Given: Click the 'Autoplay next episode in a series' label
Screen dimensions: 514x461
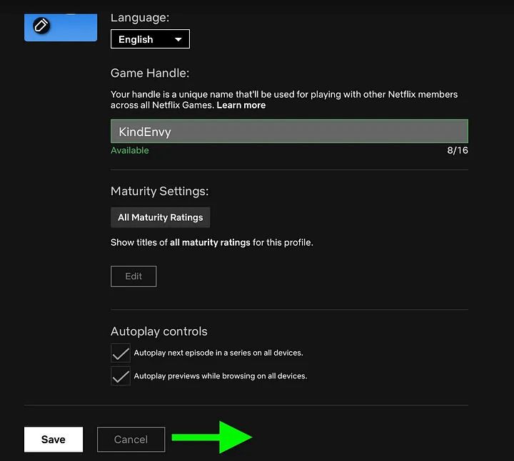Looking at the screenshot, I should [x=218, y=353].
